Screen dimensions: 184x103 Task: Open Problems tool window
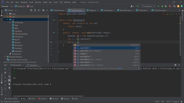[43, 99]
